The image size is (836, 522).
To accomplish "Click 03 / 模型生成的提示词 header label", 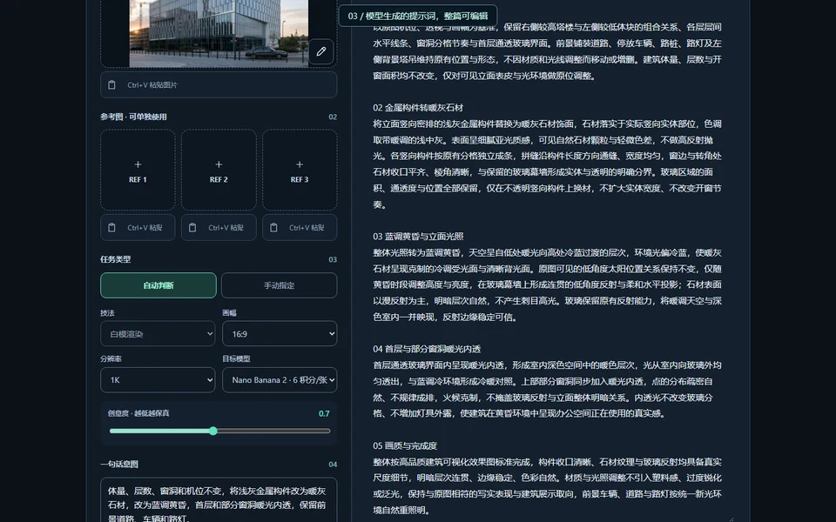I will pos(418,16).
